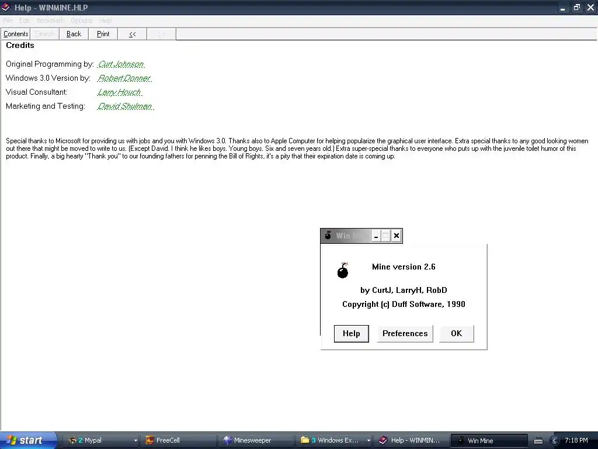Switch to FreeCell in the taskbar
Screen dimensions: 598x449
[178, 440]
